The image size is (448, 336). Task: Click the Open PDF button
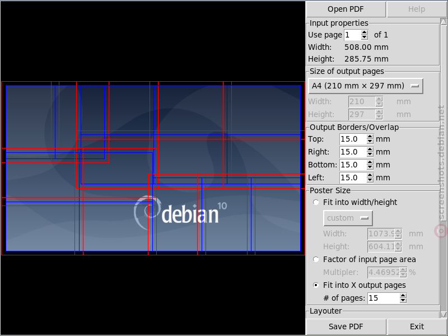(346, 9)
